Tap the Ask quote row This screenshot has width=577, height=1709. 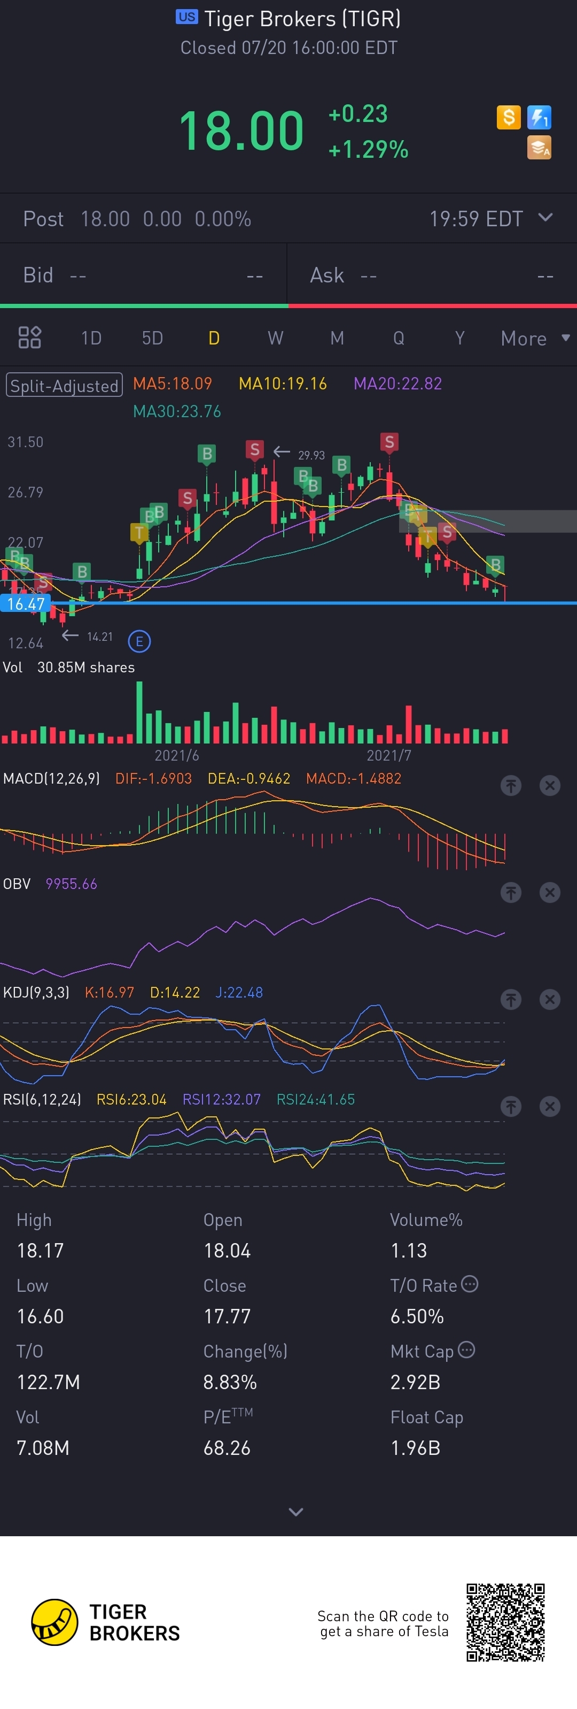pos(432,275)
